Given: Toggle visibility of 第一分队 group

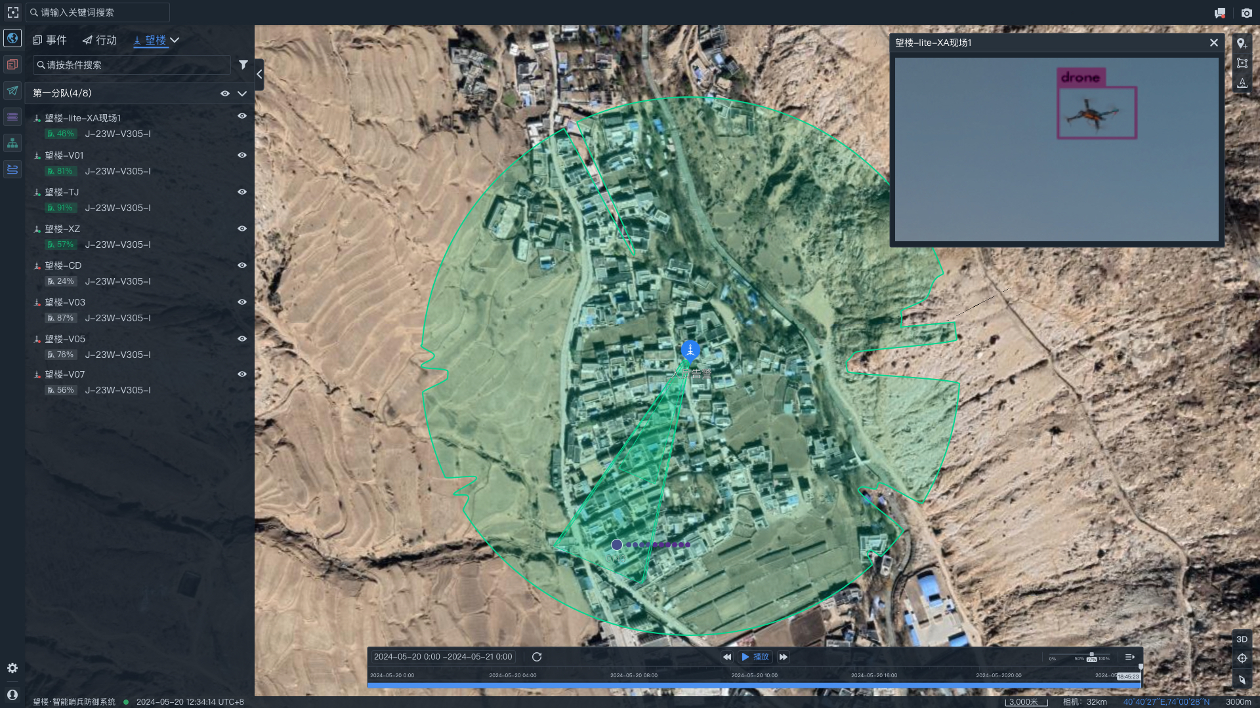Looking at the screenshot, I should 225,94.
